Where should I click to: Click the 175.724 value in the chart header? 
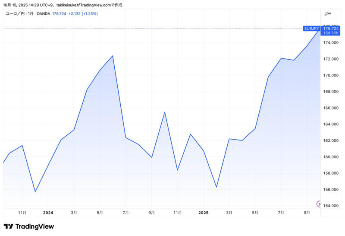coord(59,14)
